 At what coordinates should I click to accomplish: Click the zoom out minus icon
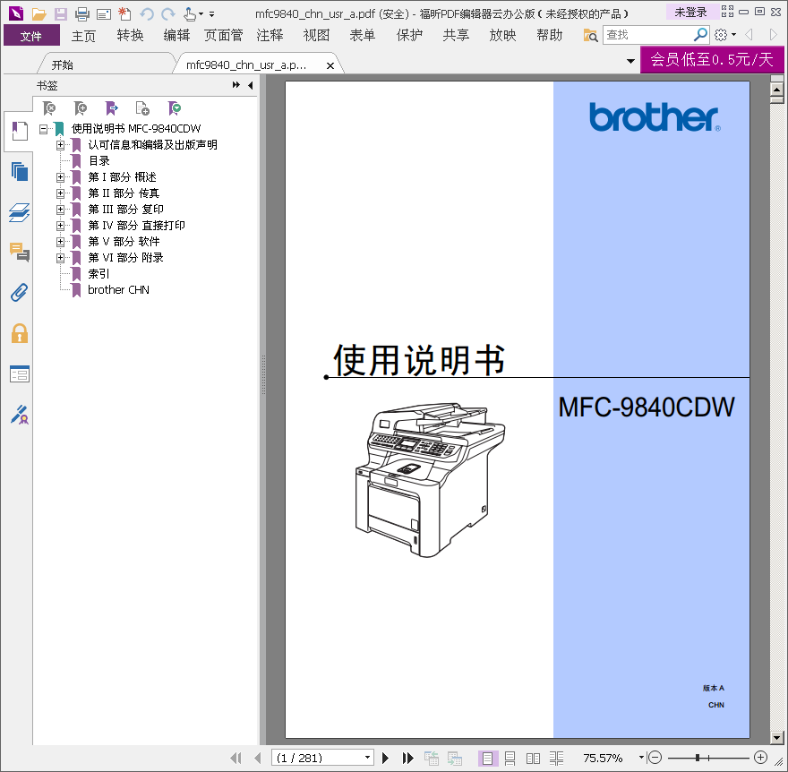655,757
